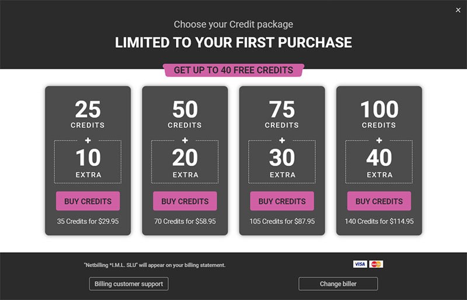Click the 35 Credits for $29.95 text
467x300 pixels.
[88, 221]
